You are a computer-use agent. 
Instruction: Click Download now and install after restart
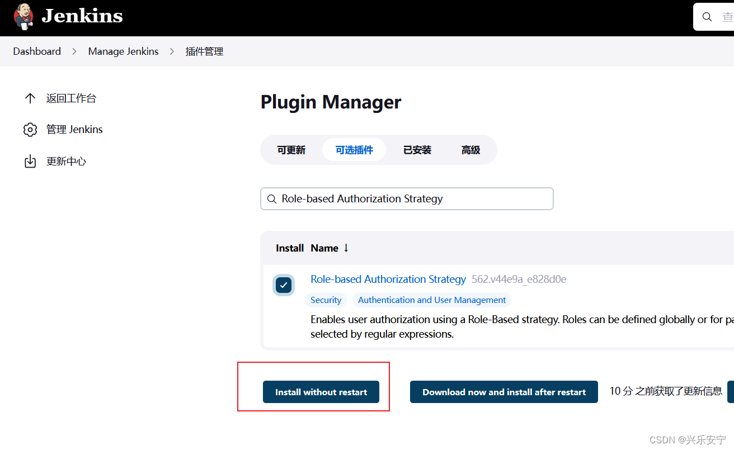(x=504, y=392)
